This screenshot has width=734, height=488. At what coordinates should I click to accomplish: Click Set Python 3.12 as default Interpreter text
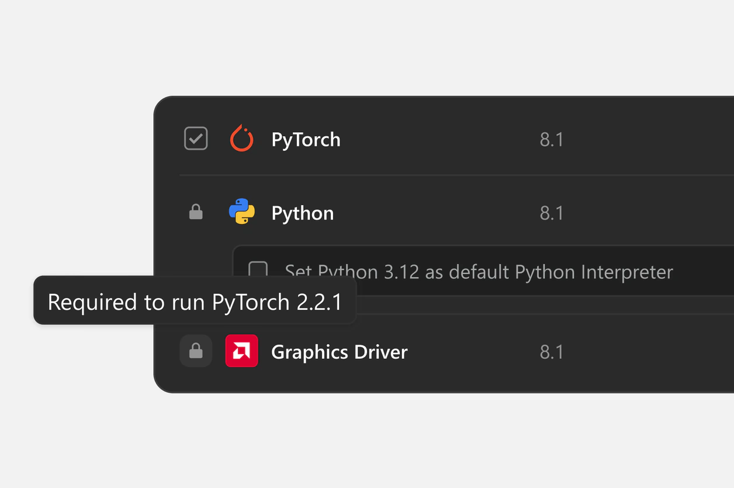point(479,272)
